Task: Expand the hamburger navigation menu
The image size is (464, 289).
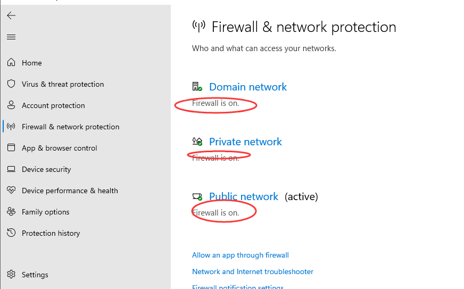Action: click(11, 37)
